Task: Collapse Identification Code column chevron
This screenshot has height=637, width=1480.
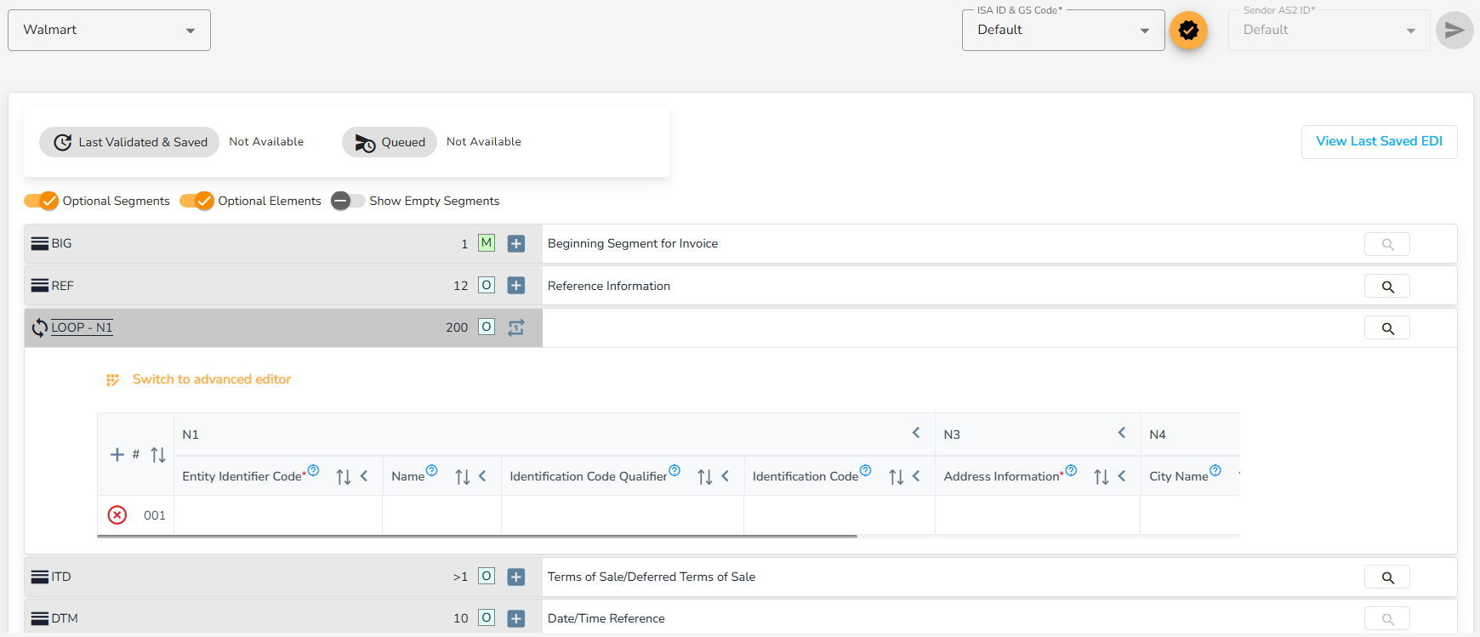Action: tap(916, 476)
